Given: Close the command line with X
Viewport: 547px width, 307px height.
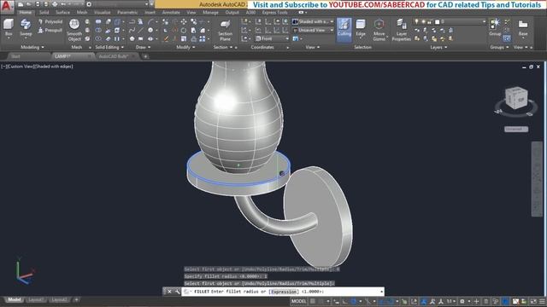Looking at the screenshot, I should point(169,292).
